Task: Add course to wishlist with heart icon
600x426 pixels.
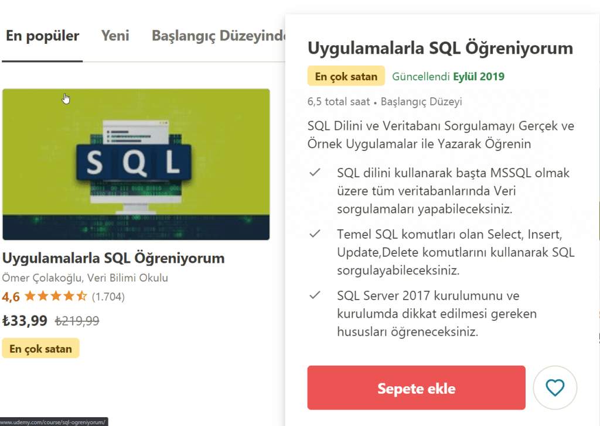Action: click(x=555, y=387)
